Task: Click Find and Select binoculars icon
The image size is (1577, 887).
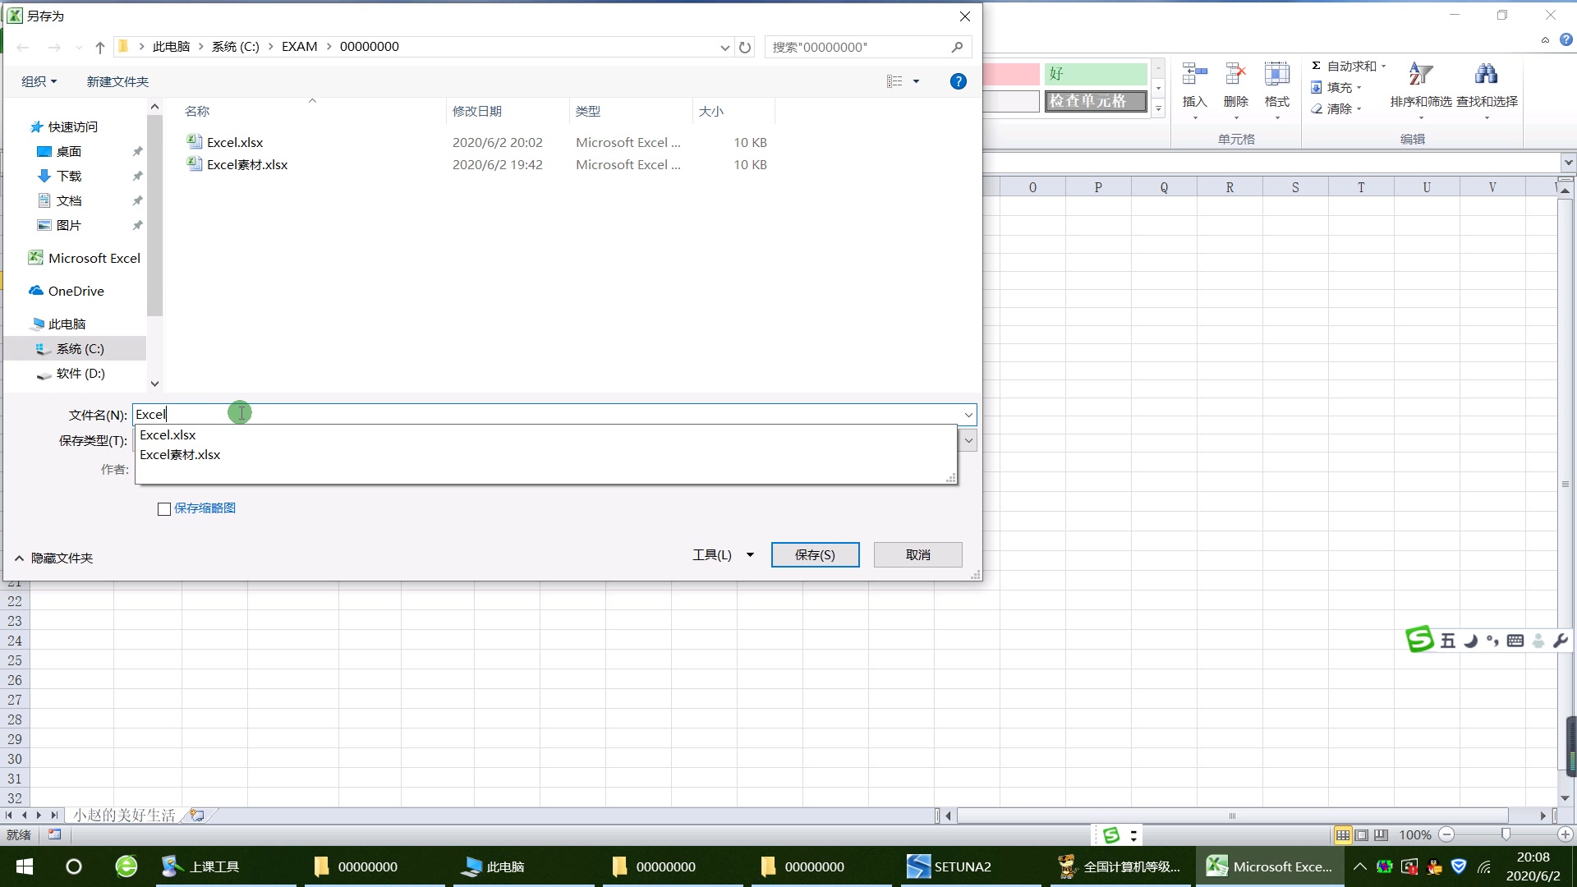Action: coord(1486,75)
